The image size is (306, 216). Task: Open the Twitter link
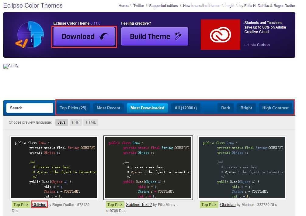139,6
